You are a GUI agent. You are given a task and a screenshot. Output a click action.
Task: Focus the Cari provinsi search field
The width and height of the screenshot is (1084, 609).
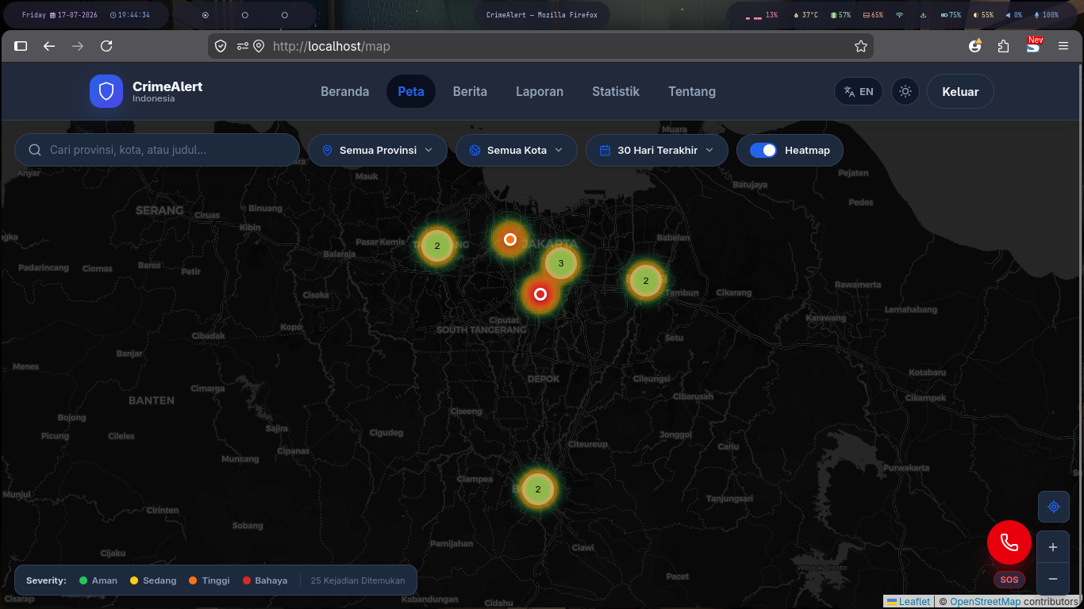tap(157, 150)
